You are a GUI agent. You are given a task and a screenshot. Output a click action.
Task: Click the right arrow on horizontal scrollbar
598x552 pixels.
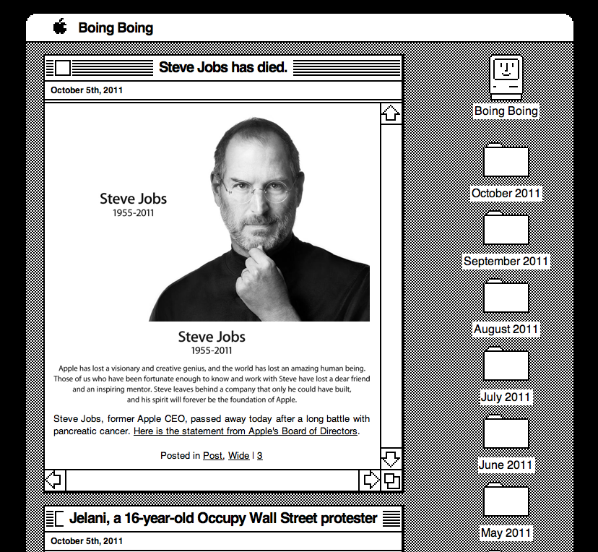point(370,480)
